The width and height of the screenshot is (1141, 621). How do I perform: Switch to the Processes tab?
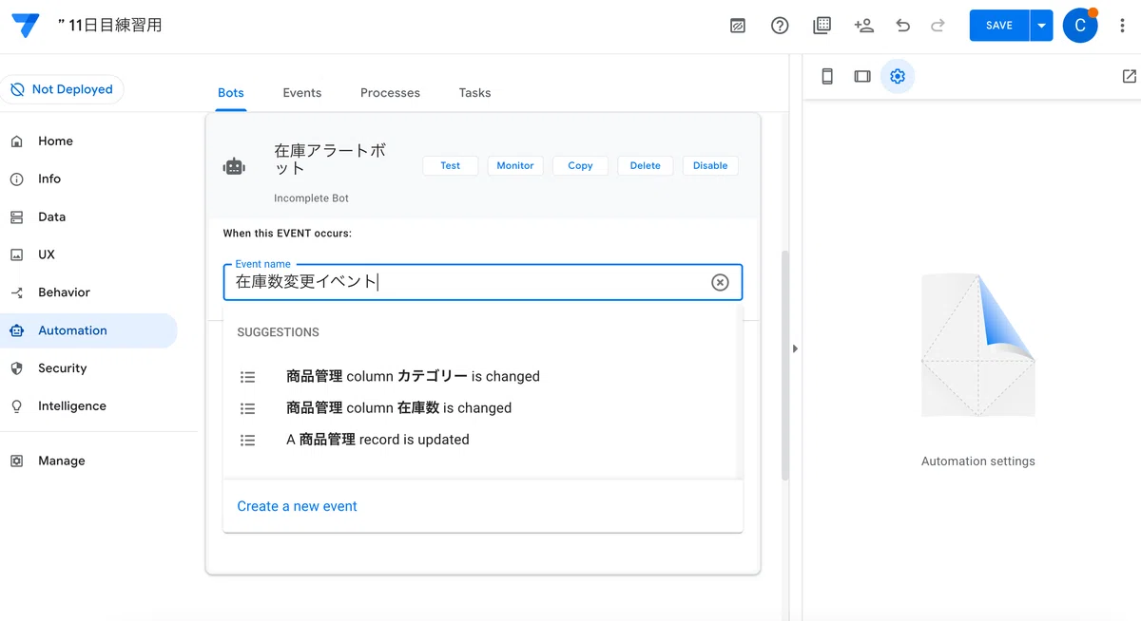click(x=390, y=93)
